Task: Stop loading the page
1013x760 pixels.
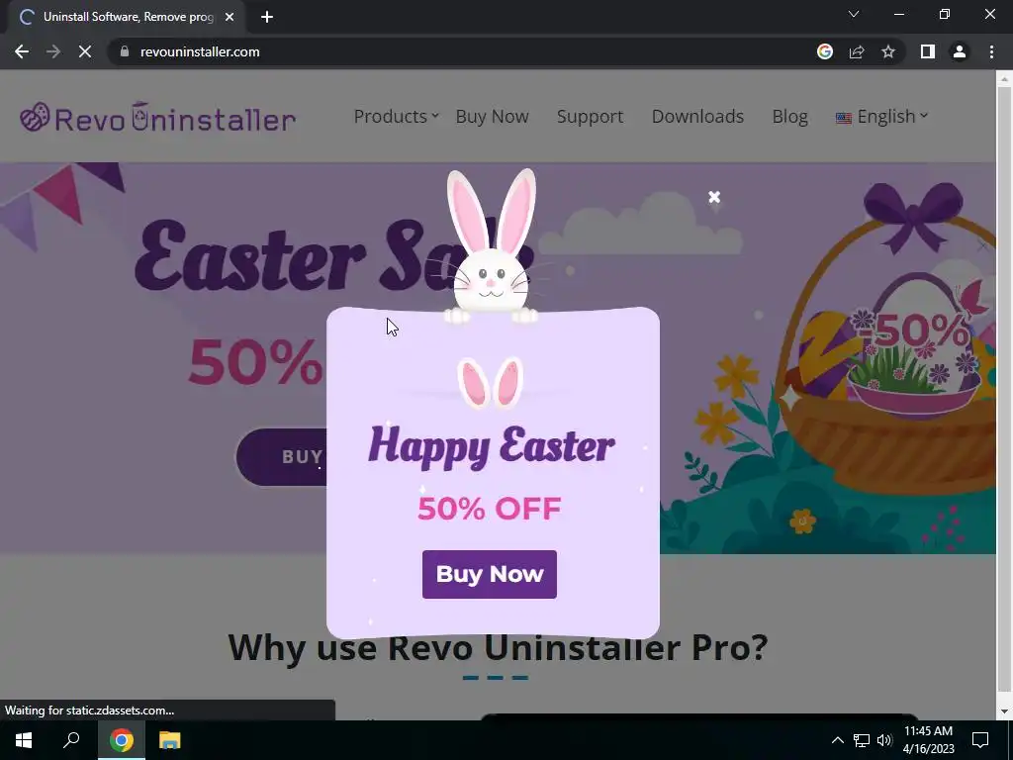Action: (85, 51)
